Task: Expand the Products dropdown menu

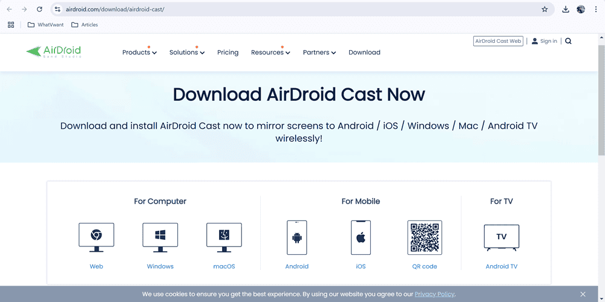Action: [139, 53]
